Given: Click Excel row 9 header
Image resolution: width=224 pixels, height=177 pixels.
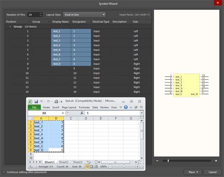Looking at the screenshot, I should pos(31,154).
